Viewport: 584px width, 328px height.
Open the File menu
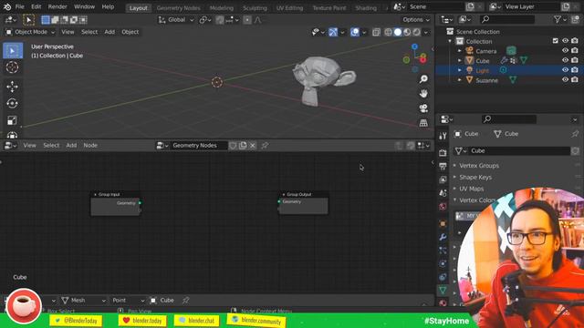pyautogui.click(x=20, y=6)
